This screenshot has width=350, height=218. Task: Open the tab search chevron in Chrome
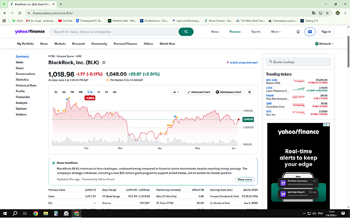(x=4, y=4)
